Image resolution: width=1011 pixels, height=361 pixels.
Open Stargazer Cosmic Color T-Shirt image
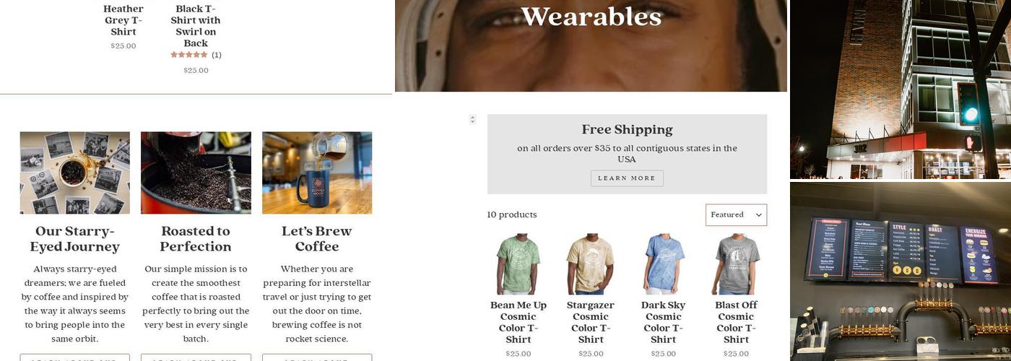(591, 264)
